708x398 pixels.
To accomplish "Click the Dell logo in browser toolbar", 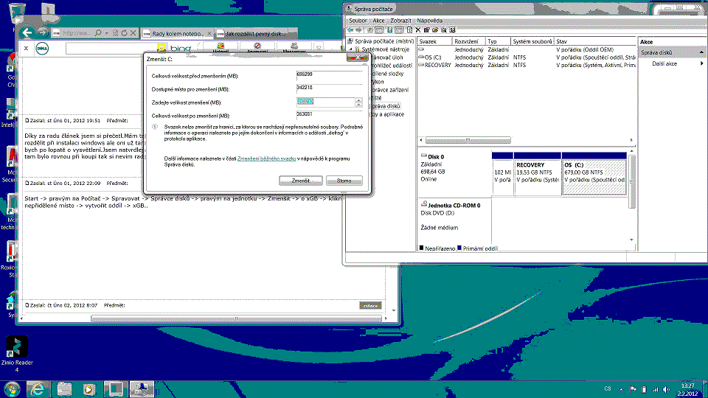I will coord(42,49).
